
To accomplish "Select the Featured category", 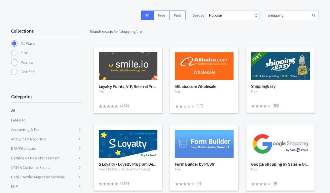I will [x=18, y=120].
